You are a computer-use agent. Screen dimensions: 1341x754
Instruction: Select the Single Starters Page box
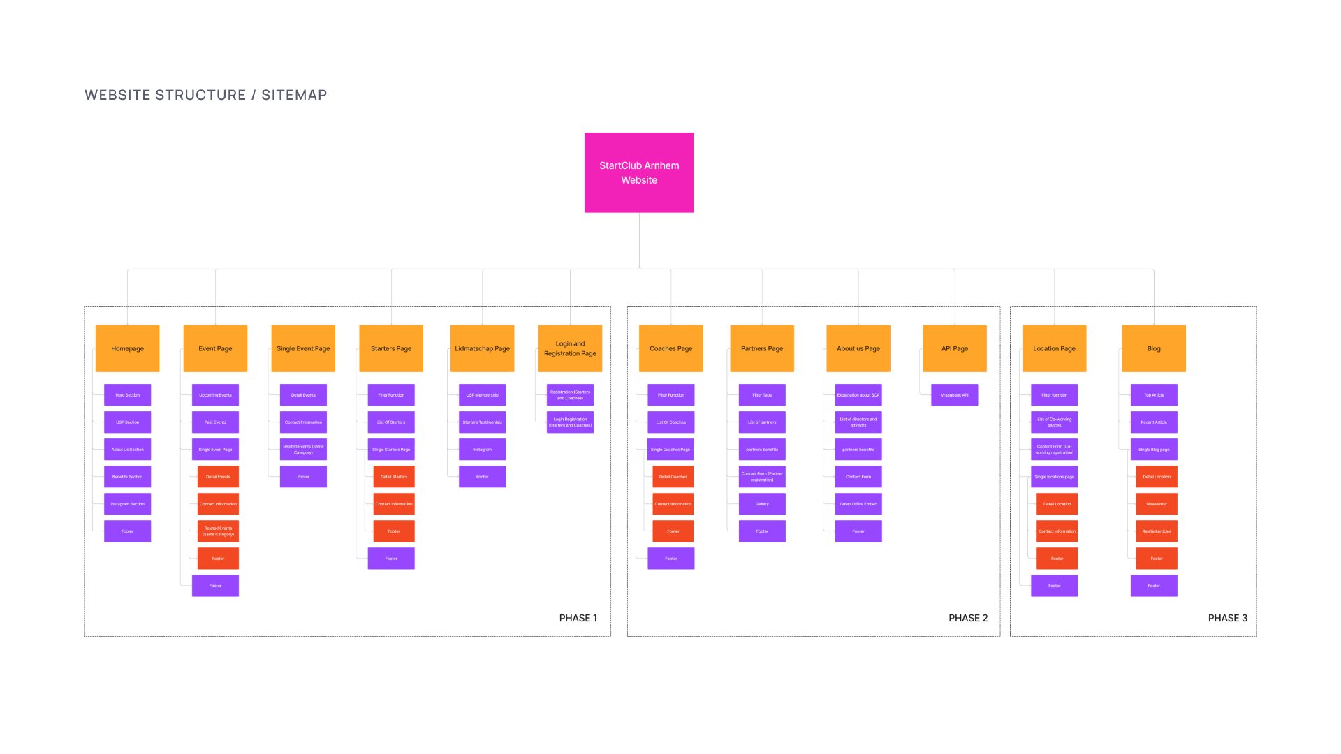pyautogui.click(x=391, y=450)
